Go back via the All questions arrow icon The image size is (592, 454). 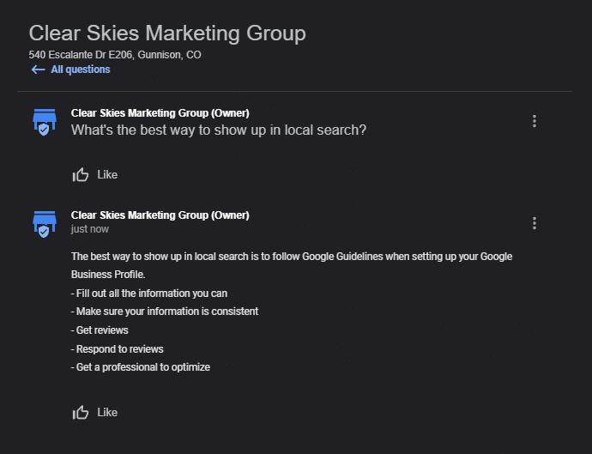38,70
